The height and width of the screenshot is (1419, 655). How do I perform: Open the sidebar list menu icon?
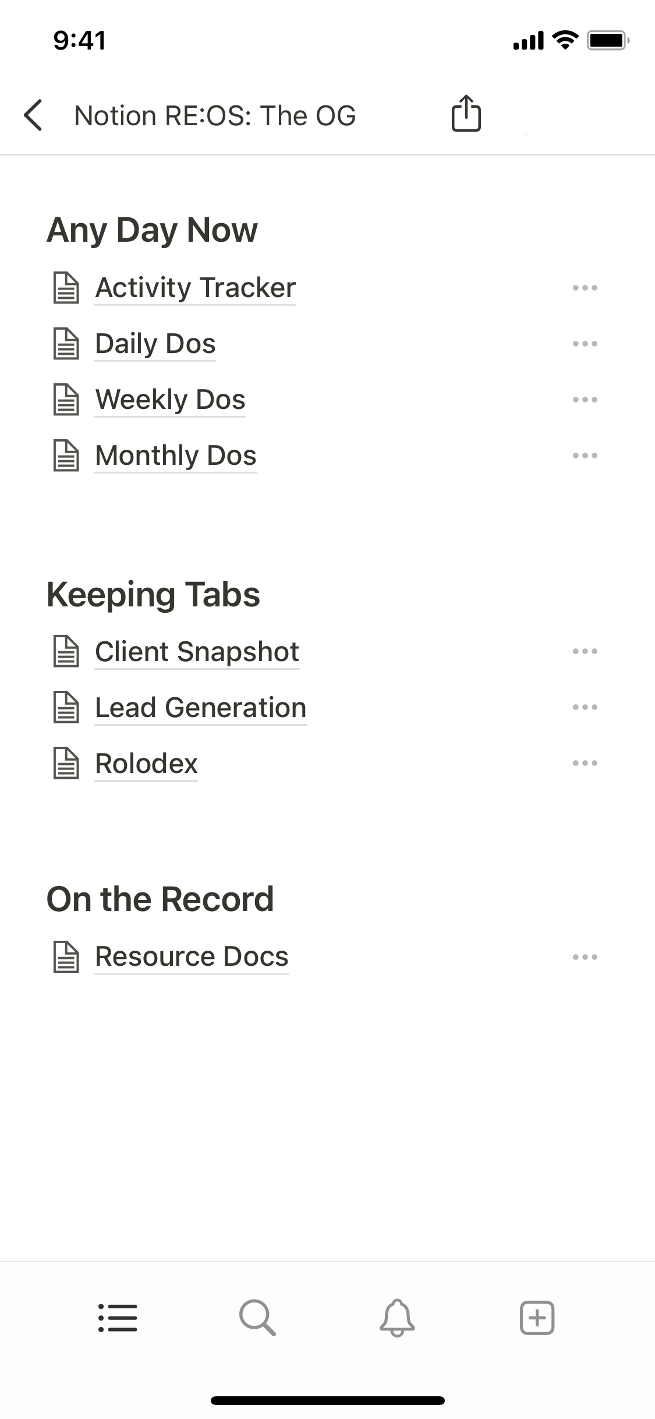pyautogui.click(x=118, y=1318)
